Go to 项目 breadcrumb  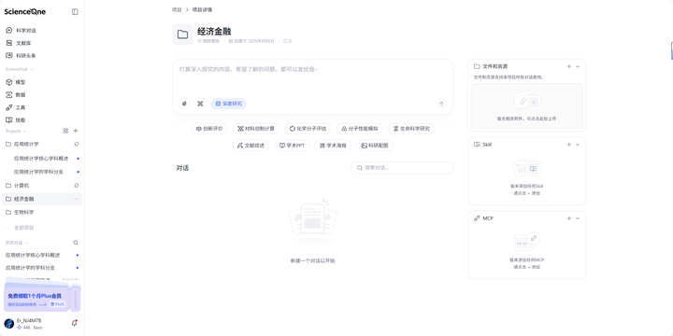(x=177, y=9)
